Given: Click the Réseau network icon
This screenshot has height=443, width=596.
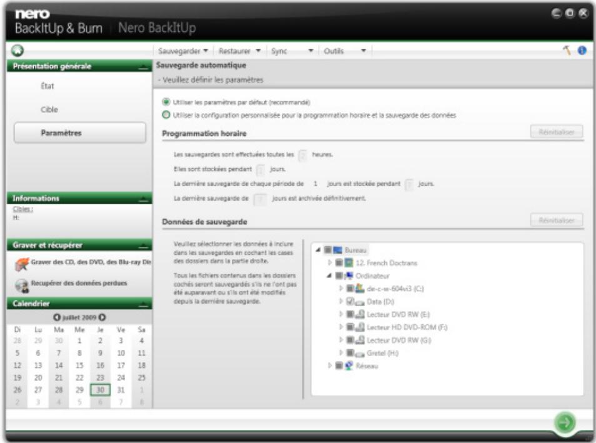Looking at the screenshot, I should pyautogui.click(x=349, y=366).
